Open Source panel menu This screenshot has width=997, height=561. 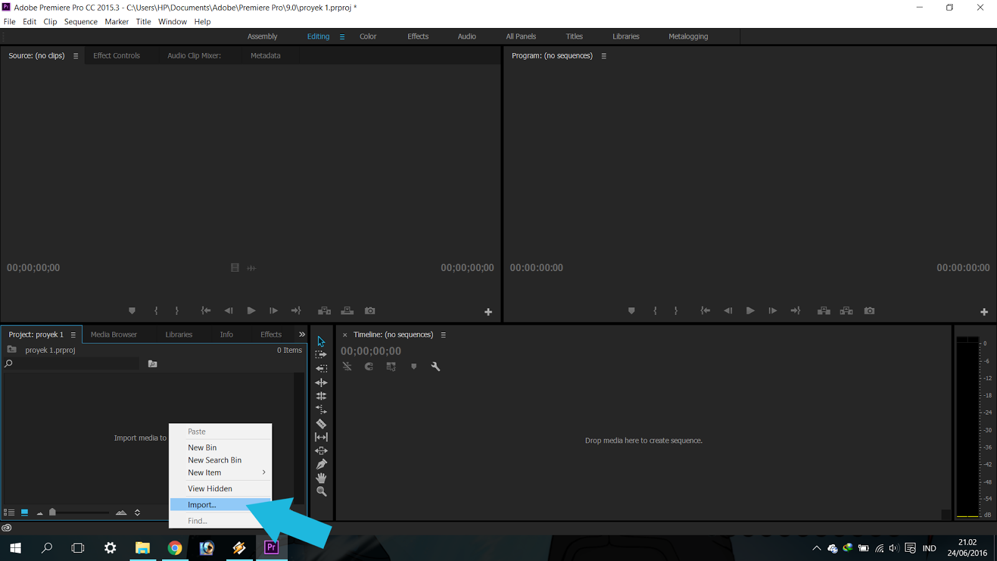(x=76, y=56)
